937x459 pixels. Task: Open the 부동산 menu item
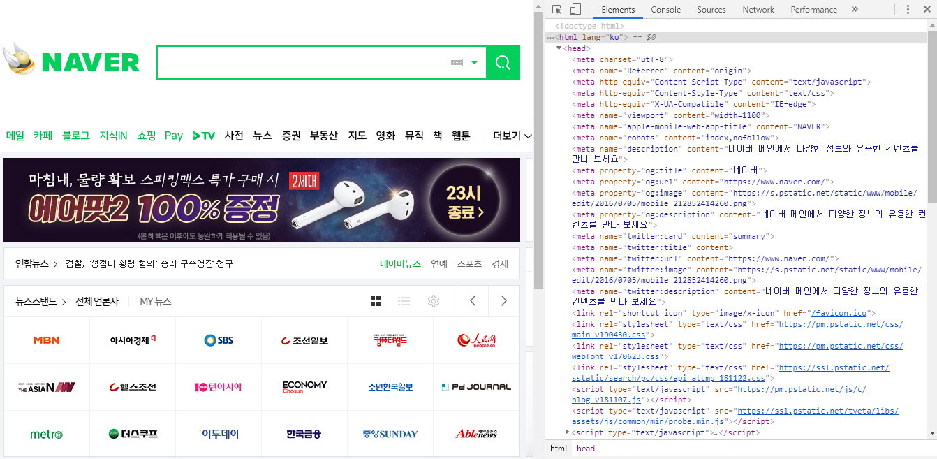[324, 136]
